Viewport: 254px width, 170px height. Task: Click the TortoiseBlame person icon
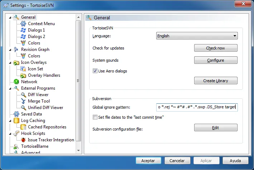point(16,146)
